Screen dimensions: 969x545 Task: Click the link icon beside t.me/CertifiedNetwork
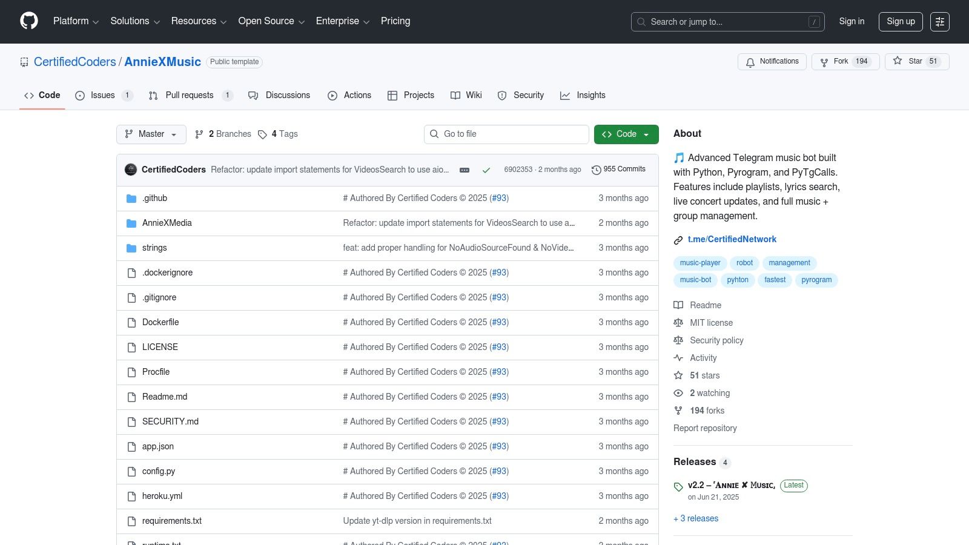(678, 240)
